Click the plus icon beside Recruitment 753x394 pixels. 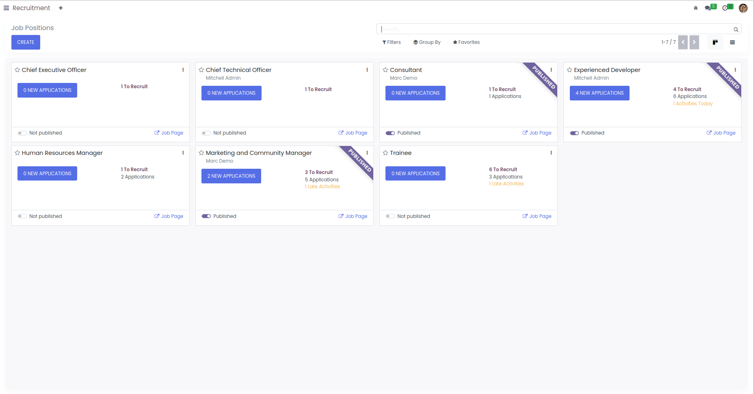(x=61, y=8)
